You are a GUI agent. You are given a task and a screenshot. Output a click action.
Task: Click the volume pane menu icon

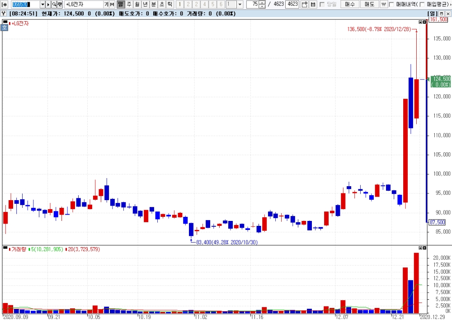coord(5,248)
